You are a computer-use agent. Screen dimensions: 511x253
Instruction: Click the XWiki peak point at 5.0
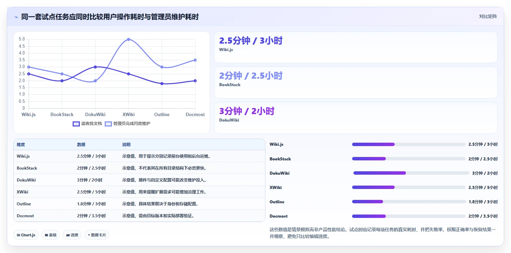click(x=129, y=39)
